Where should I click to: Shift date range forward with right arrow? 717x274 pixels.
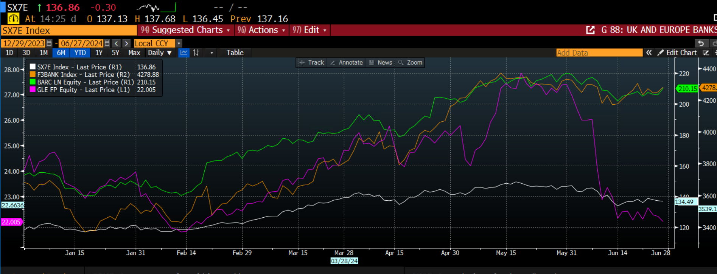pos(127,43)
